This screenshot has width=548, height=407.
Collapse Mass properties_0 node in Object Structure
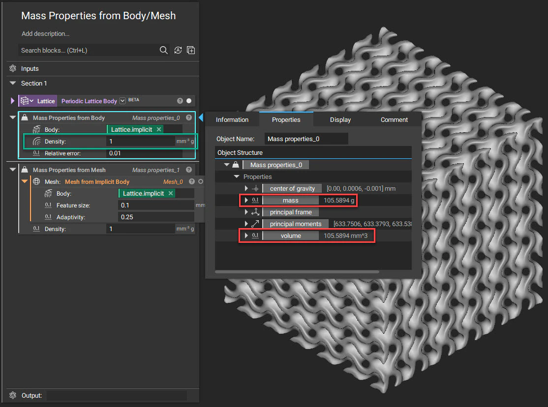(227, 165)
